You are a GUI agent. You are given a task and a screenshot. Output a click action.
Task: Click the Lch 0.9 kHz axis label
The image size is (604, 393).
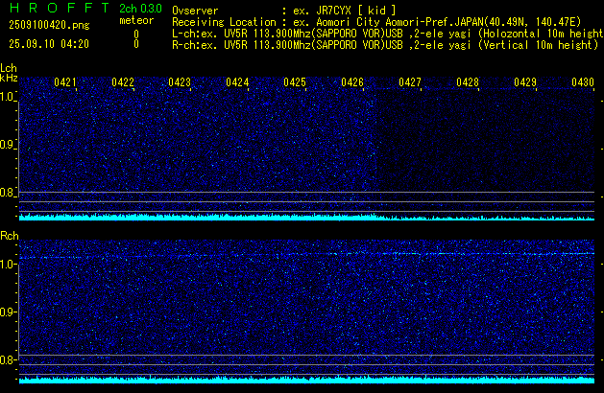pos(7,145)
